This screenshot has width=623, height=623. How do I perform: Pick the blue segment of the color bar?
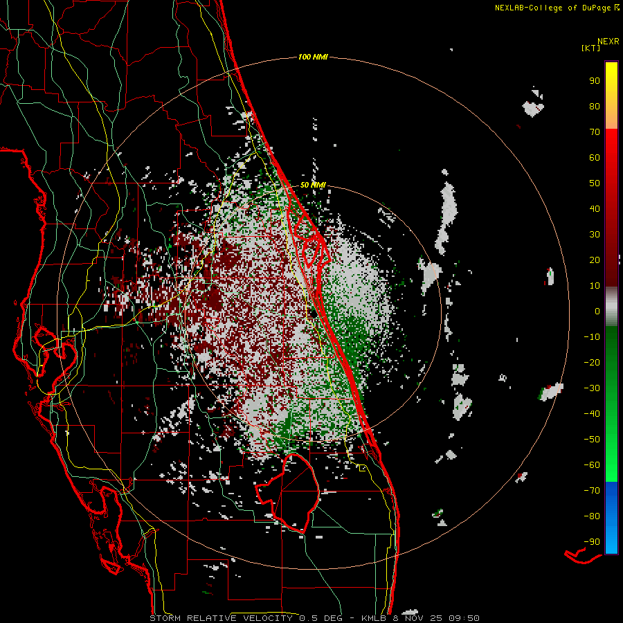(x=611, y=518)
